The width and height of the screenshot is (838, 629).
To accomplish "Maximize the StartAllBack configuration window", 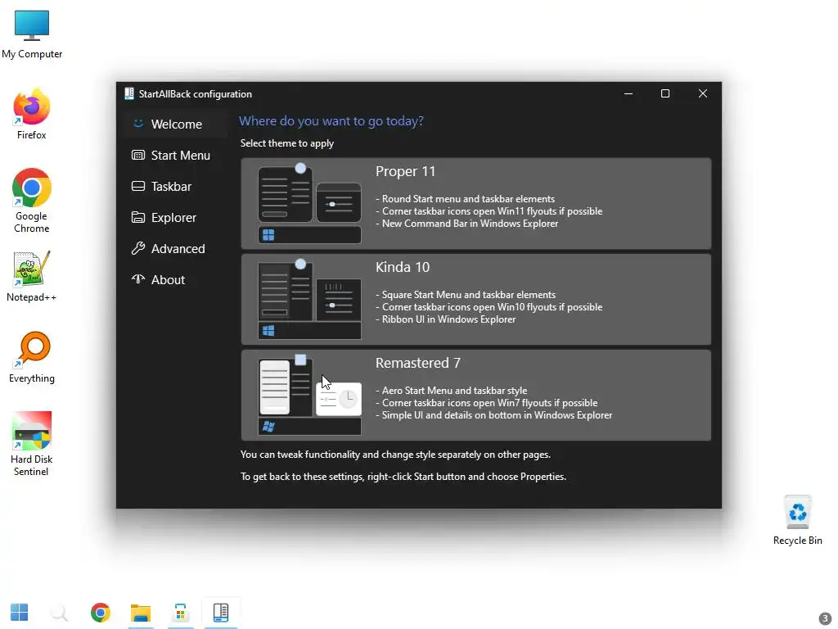I will 665,93.
